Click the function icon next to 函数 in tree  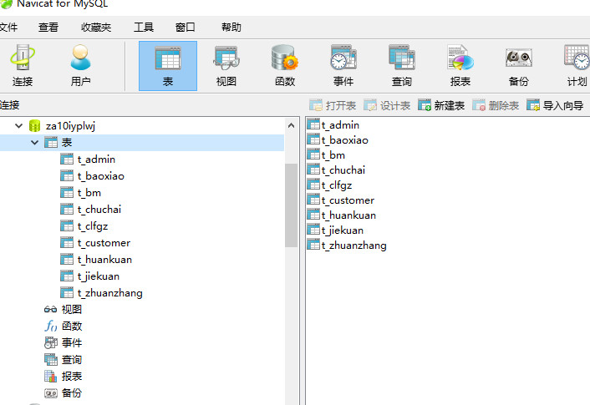pos(50,326)
